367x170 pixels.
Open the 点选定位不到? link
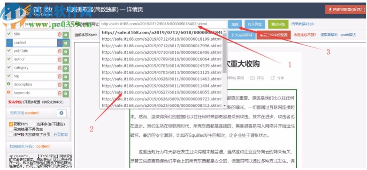click(x=305, y=35)
